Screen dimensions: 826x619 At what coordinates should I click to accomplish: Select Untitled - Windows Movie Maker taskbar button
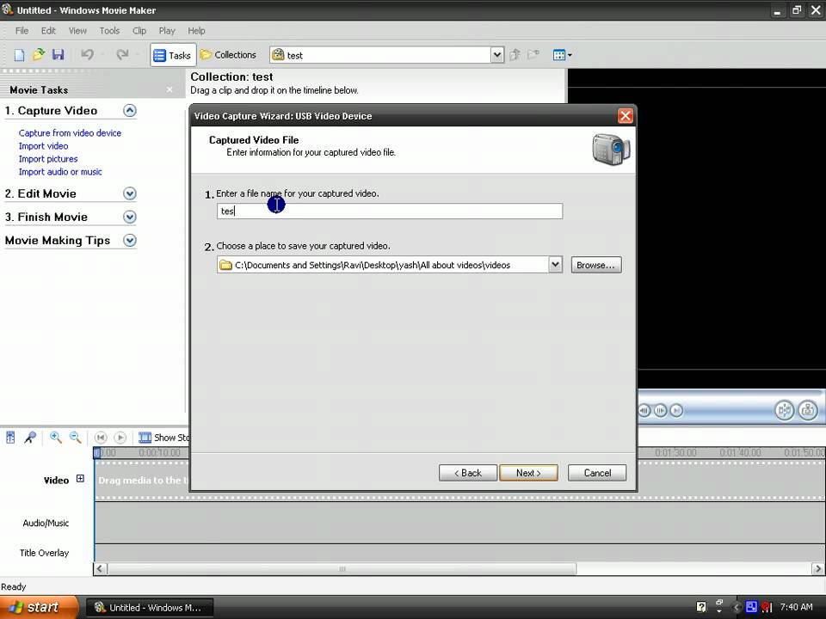149,608
